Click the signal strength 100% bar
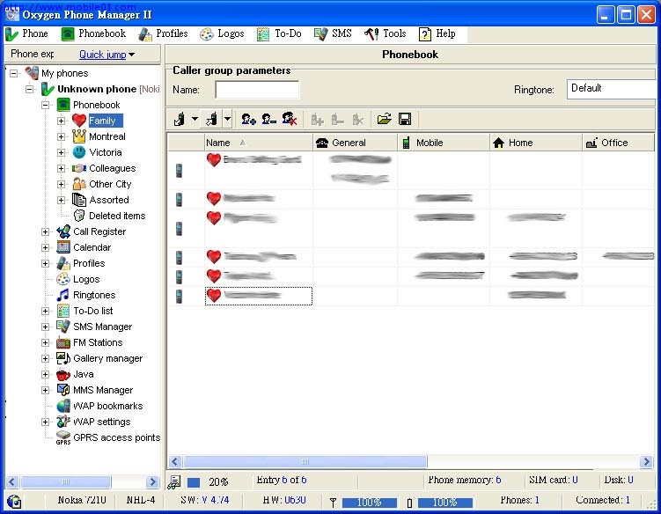The width and height of the screenshot is (661, 514). pos(370,503)
